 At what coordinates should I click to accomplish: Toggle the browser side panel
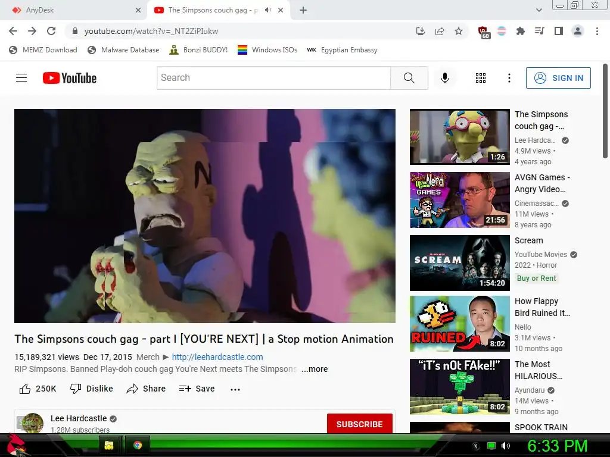[559, 31]
